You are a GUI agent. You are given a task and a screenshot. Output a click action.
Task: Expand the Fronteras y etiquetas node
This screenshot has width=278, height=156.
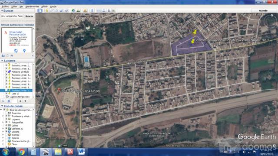3,116
